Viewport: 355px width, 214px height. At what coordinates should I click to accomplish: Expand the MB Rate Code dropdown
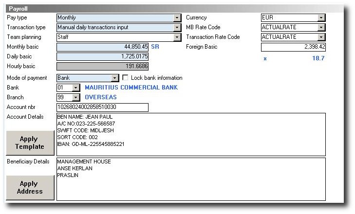coord(321,28)
